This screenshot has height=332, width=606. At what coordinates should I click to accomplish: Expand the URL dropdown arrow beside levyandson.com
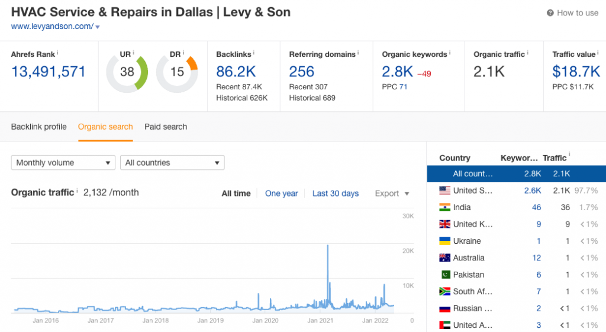click(x=98, y=27)
